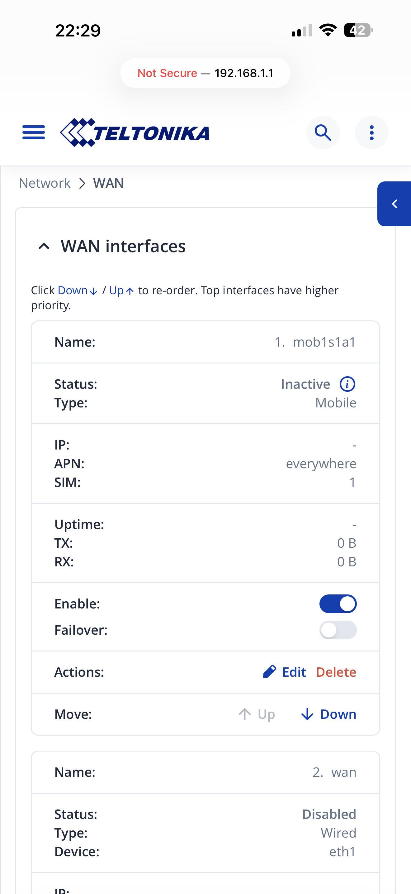Open the hamburger navigation menu
Screen dimensions: 411x894
[x=34, y=132]
